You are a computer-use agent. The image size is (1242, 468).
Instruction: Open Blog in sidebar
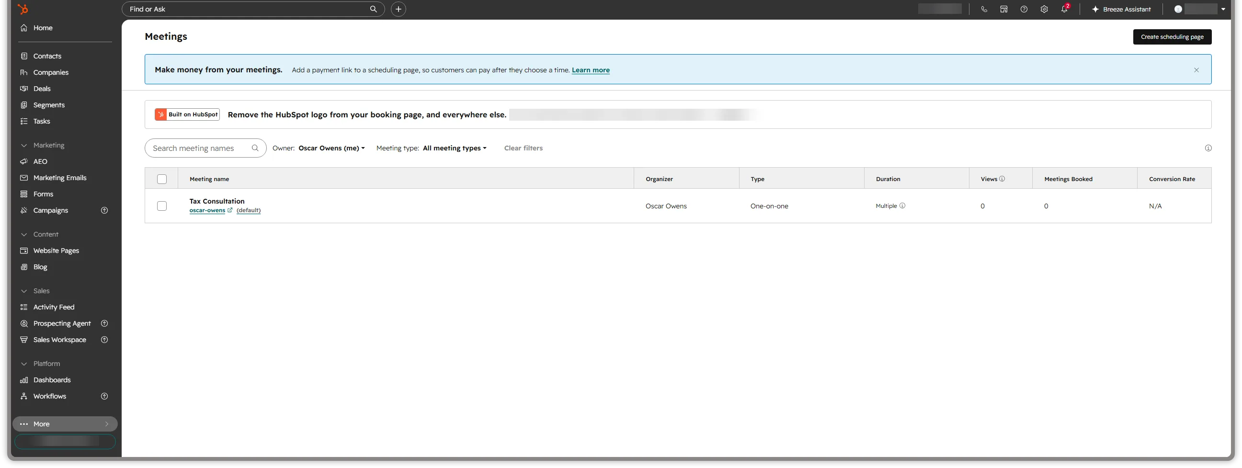click(40, 267)
